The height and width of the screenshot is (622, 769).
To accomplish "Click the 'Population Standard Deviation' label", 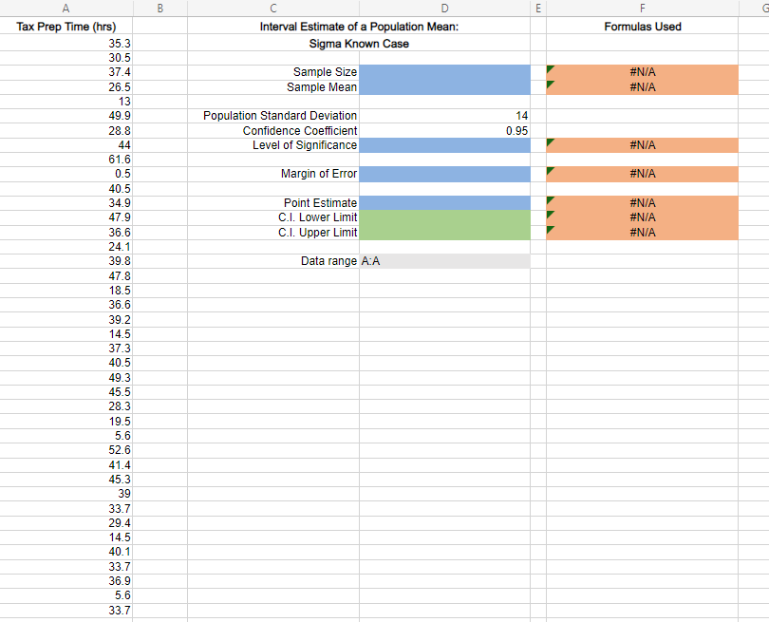I will (x=280, y=116).
